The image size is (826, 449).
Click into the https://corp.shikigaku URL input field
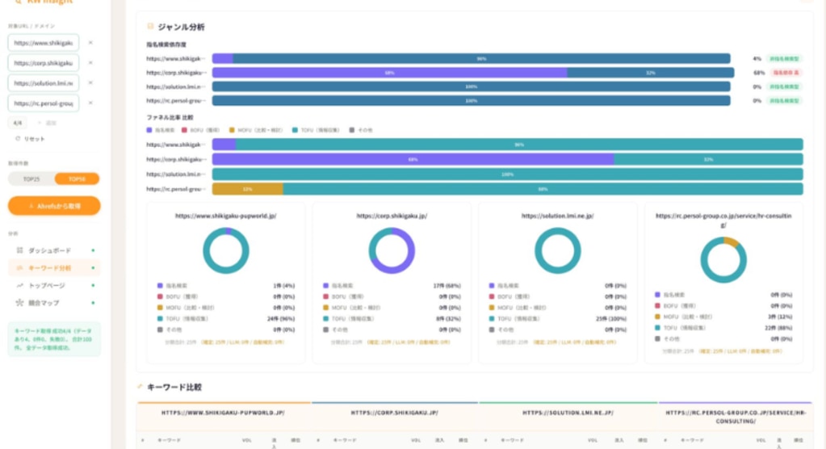point(44,63)
